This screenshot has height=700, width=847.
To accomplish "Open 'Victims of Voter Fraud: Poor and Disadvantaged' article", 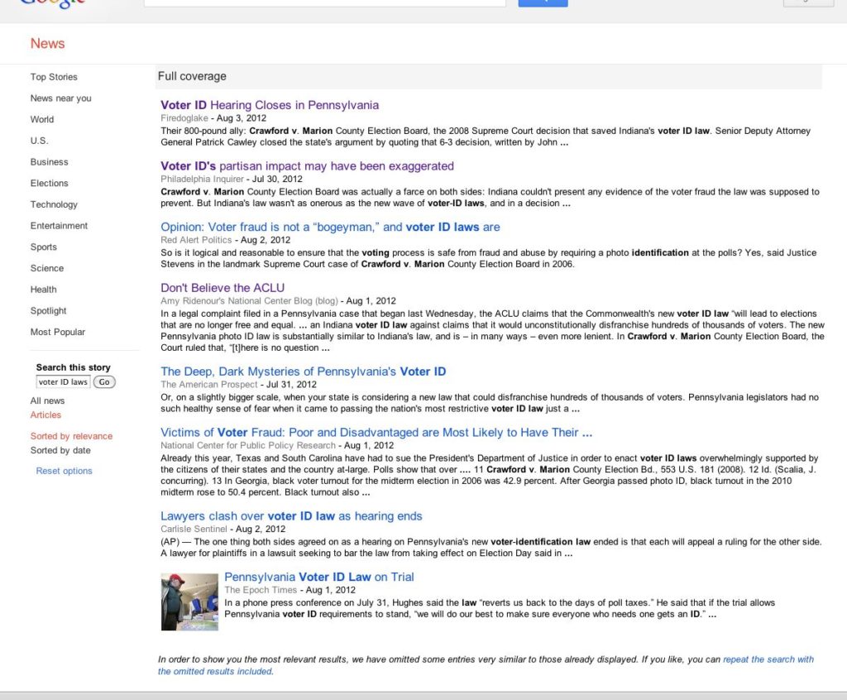I will [376, 433].
